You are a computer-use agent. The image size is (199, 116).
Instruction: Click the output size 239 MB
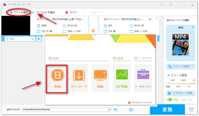112,31
